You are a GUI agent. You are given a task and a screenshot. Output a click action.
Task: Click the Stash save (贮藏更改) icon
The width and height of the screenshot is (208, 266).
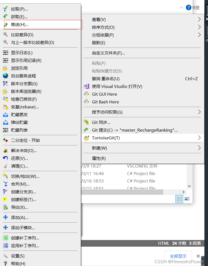point(6,115)
